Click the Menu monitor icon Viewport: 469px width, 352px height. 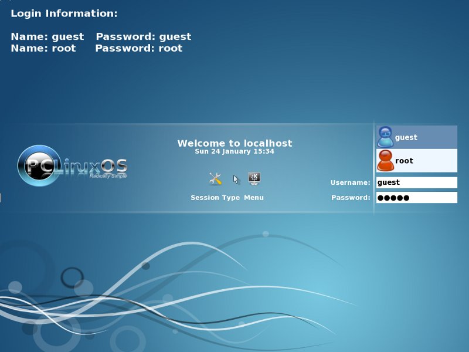coord(254,178)
